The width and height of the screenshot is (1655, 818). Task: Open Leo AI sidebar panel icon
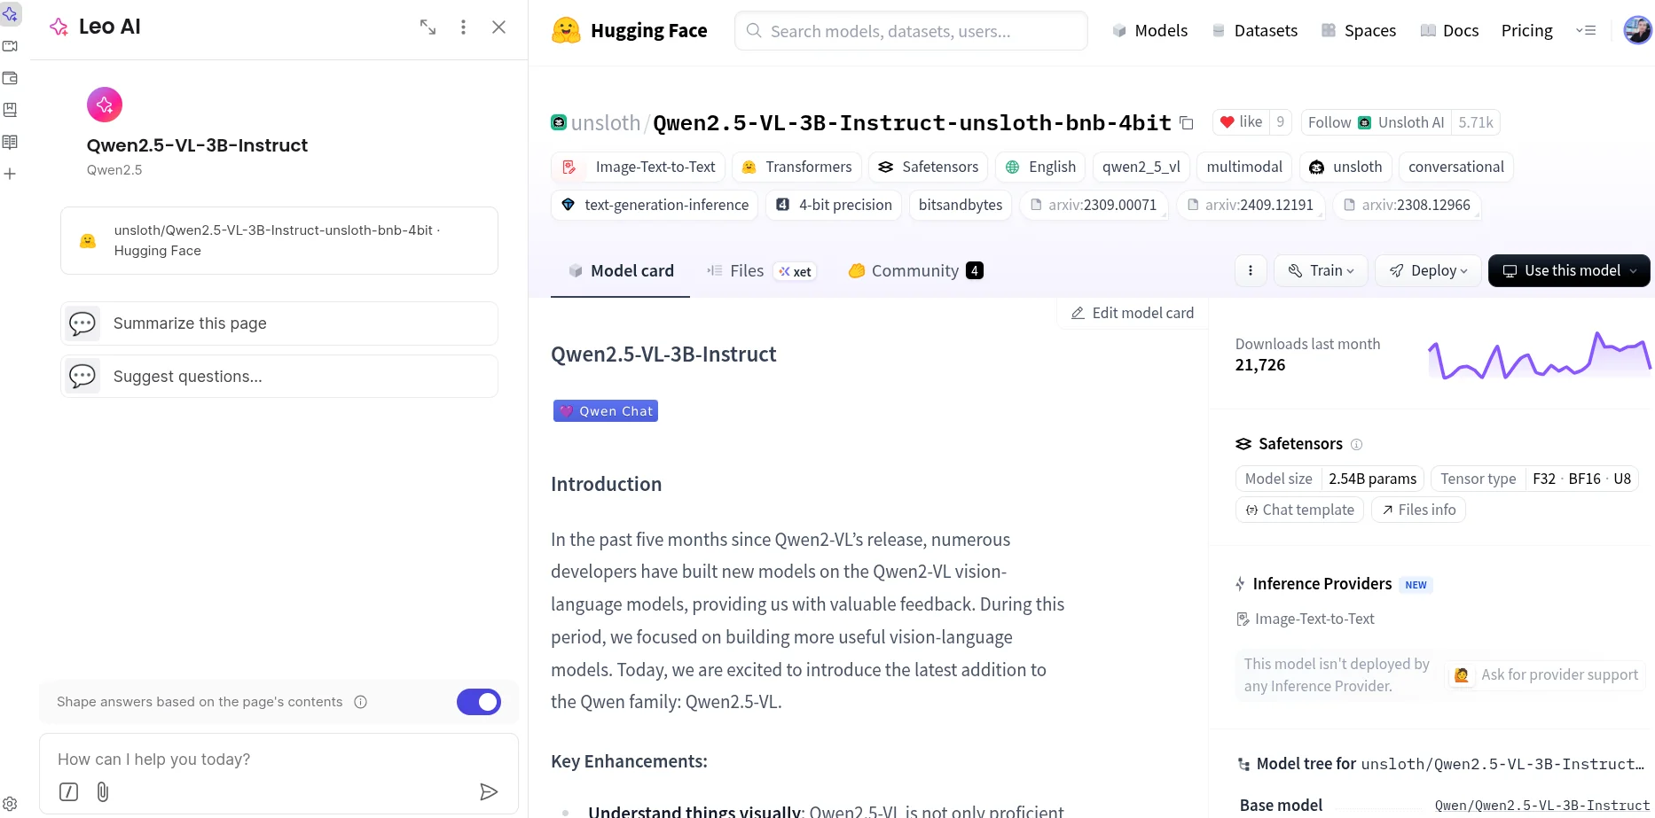pos(10,14)
